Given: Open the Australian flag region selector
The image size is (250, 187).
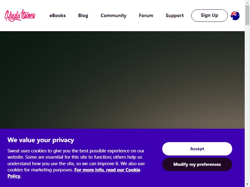Looking at the screenshot, I should [235, 16].
